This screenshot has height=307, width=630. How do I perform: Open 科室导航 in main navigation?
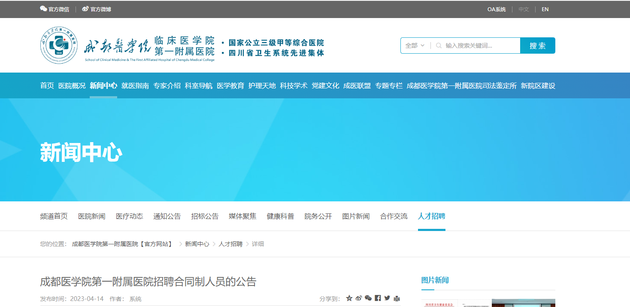point(199,85)
